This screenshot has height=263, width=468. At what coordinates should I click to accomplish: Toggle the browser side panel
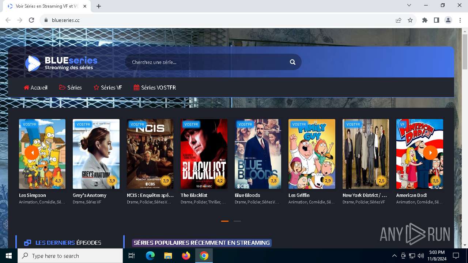437,20
